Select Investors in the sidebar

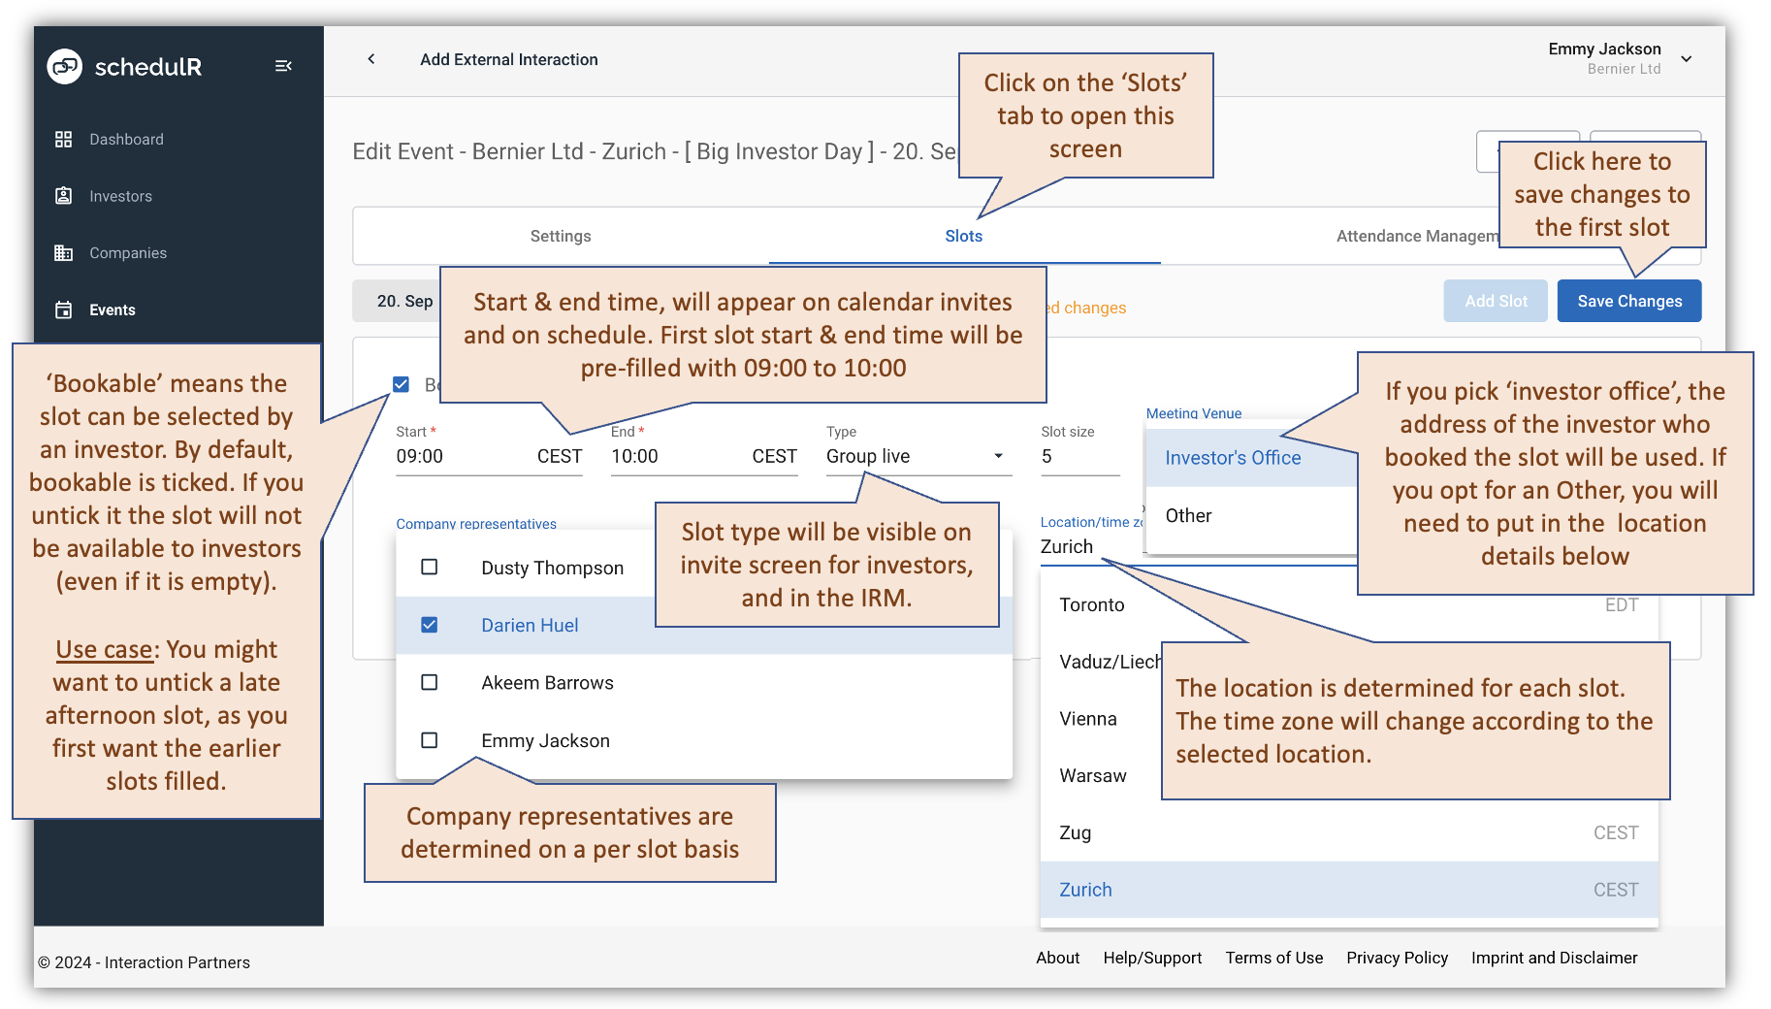point(120,195)
